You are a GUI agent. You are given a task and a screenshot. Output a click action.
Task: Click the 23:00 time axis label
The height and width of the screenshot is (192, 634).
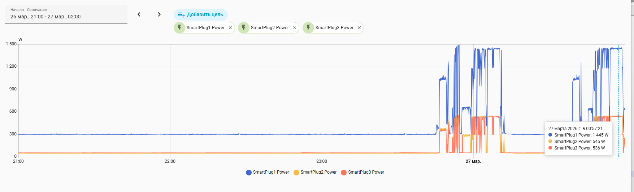[x=322, y=161]
